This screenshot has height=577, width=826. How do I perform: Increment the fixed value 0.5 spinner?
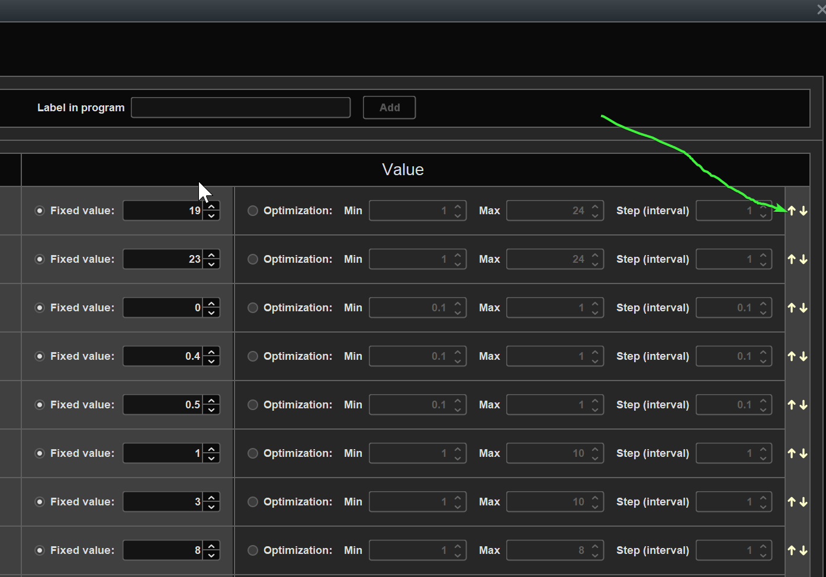pyautogui.click(x=211, y=400)
